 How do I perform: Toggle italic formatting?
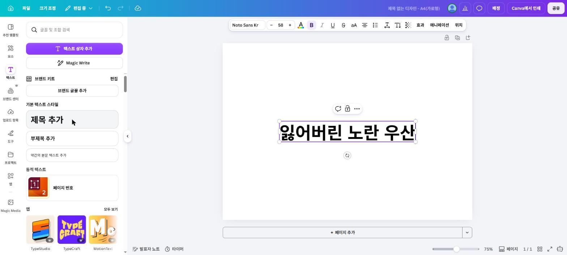322,25
